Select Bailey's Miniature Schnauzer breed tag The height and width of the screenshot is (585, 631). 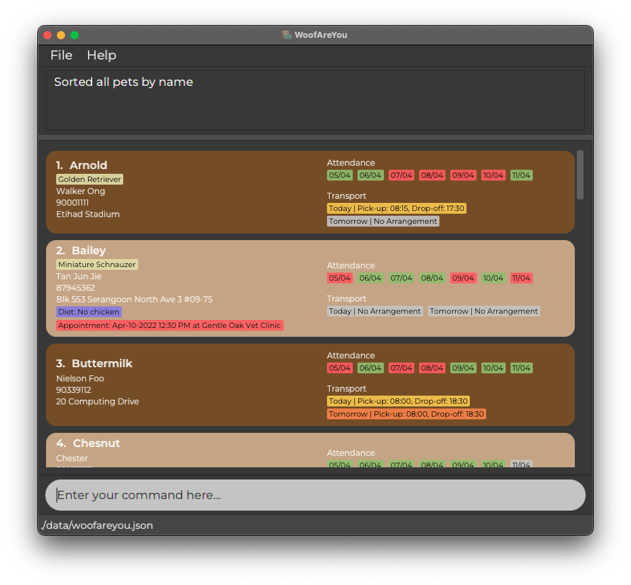click(x=97, y=264)
